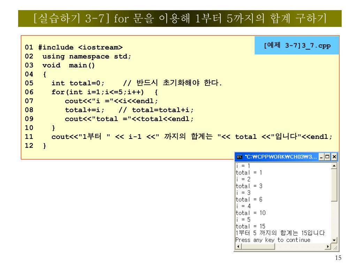The width and height of the screenshot is (357, 268).
Task: Click console output 'total = 10'
Action: (251, 213)
